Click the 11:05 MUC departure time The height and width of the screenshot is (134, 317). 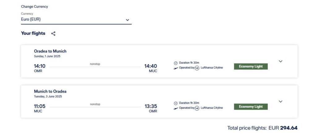[40, 106]
